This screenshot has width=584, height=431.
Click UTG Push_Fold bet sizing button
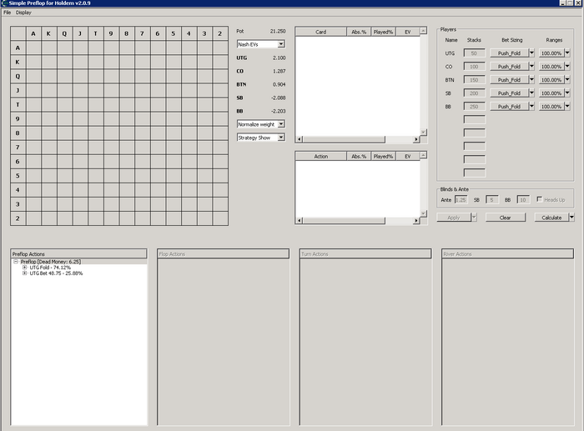click(509, 53)
